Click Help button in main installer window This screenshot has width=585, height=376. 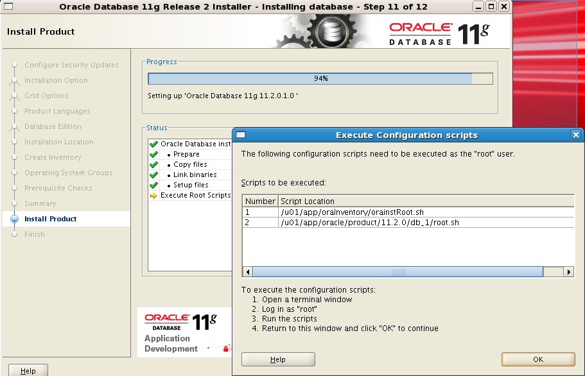click(28, 370)
